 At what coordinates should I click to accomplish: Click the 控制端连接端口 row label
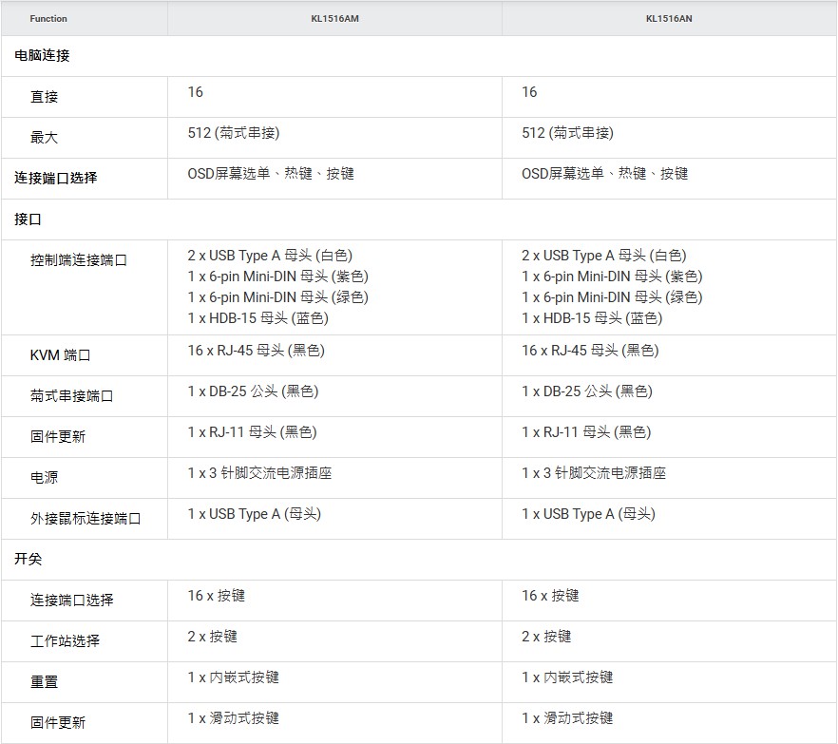click(78, 260)
